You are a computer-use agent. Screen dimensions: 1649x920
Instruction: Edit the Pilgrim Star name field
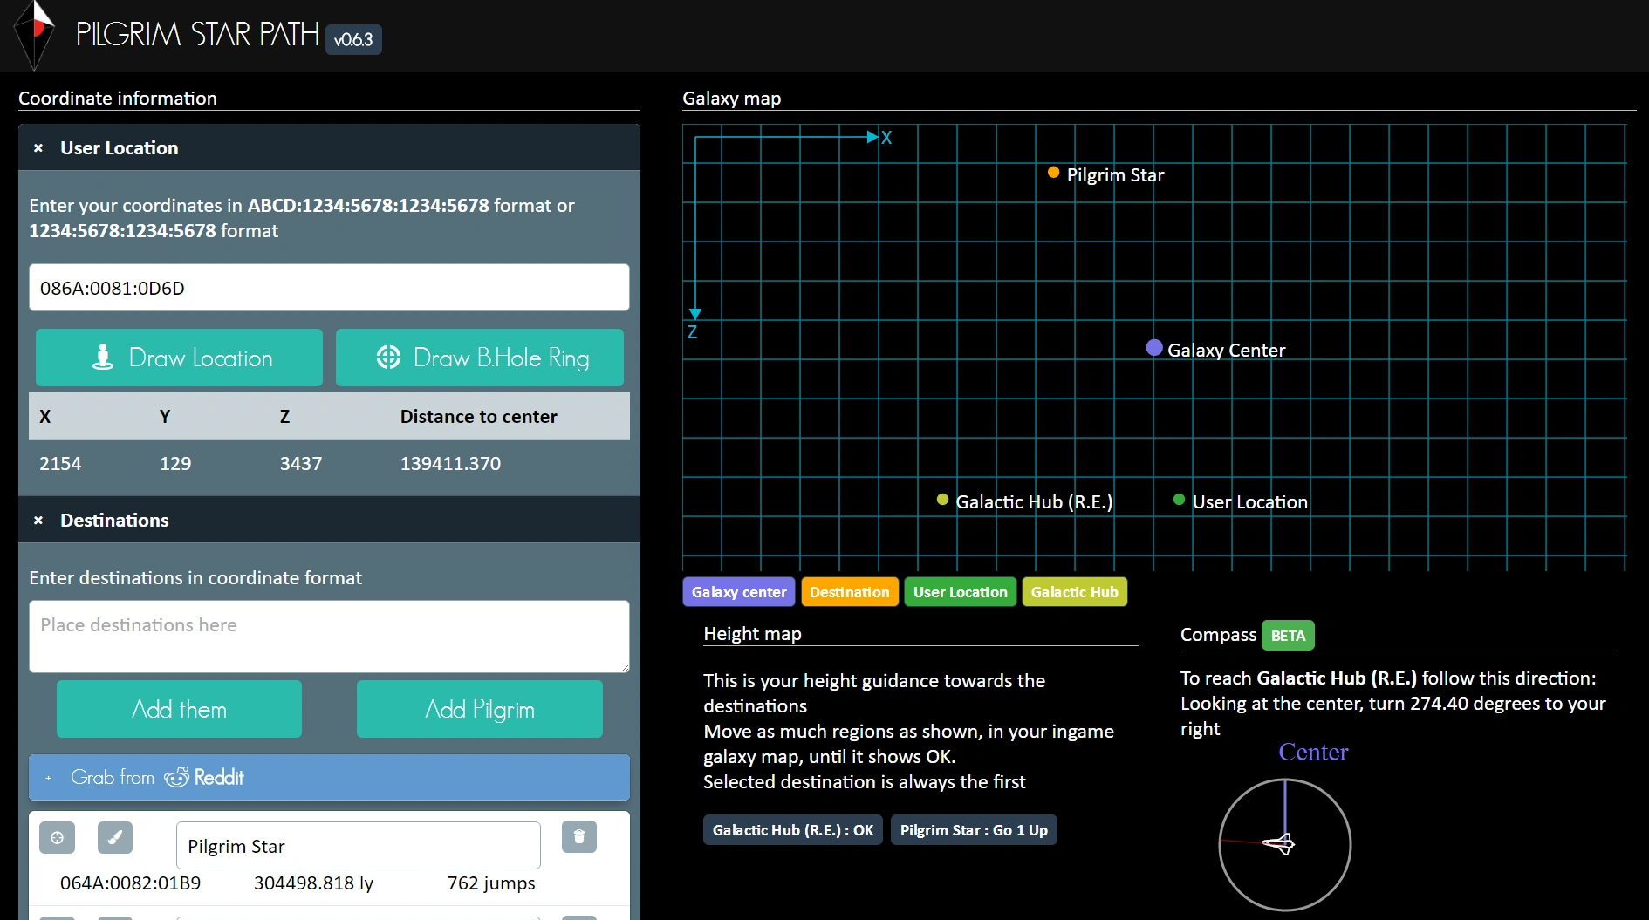359,846
